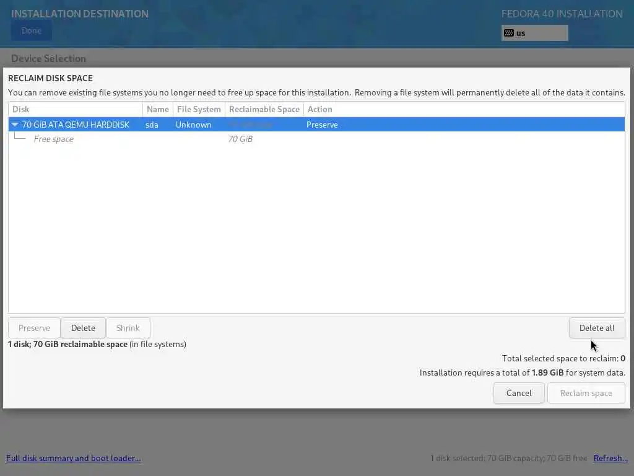The width and height of the screenshot is (634, 476).
Task: Click the Total selected space to reclaim text
Action: [563, 358]
